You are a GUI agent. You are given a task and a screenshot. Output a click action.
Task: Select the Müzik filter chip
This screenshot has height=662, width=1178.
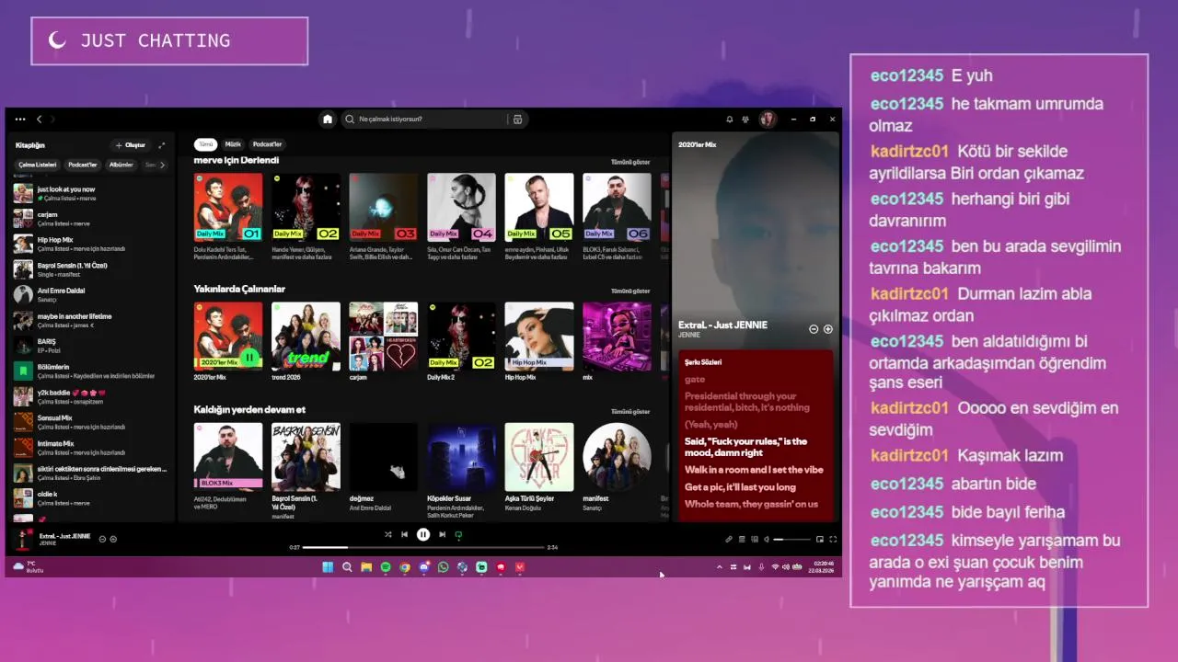[x=233, y=144]
